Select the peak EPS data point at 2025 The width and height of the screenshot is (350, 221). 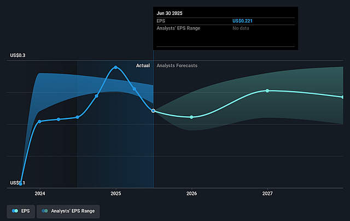(x=115, y=67)
